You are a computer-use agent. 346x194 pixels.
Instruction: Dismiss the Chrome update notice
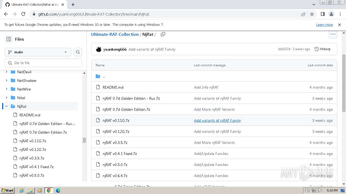340,25
